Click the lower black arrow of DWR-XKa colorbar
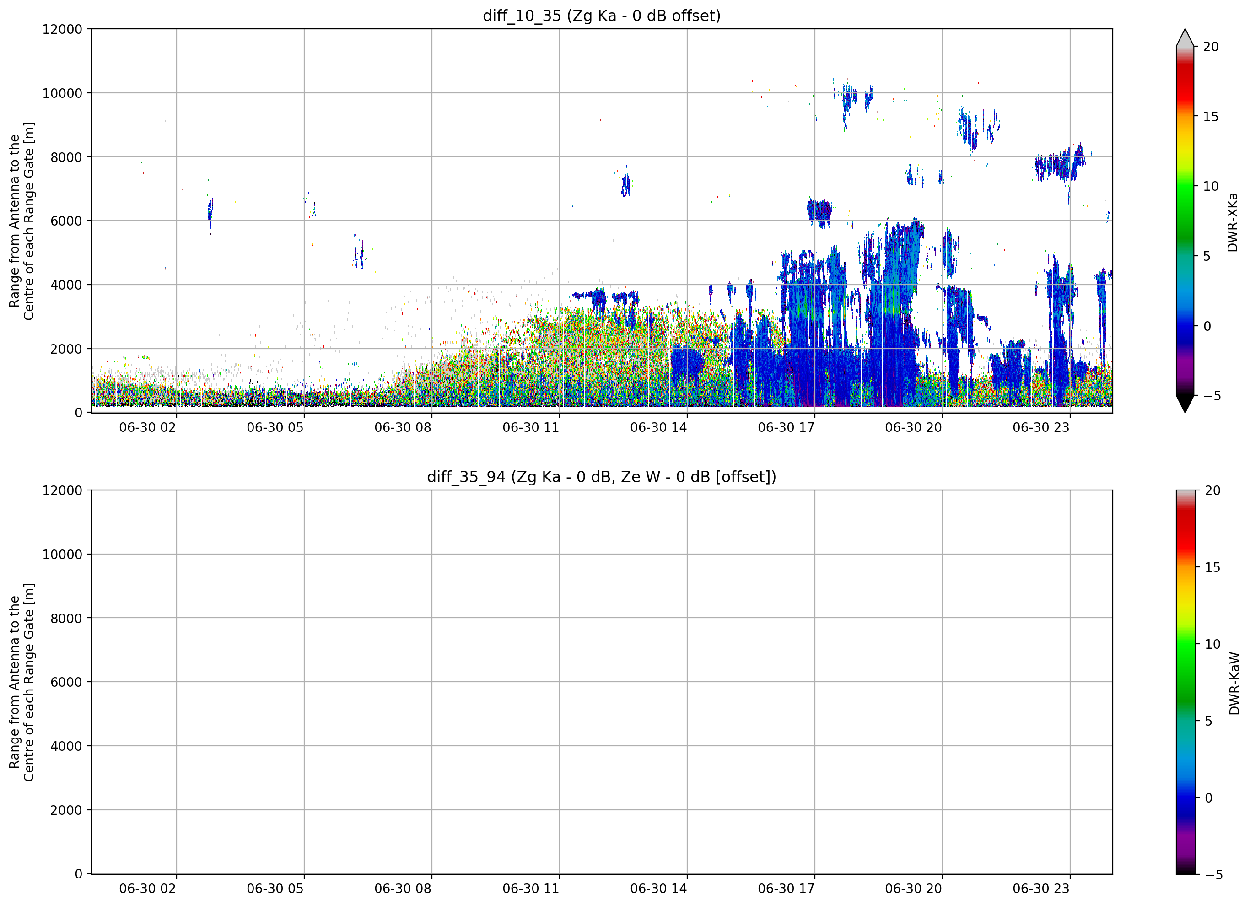Image resolution: width=1250 pixels, height=905 pixels. coord(1185,404)
